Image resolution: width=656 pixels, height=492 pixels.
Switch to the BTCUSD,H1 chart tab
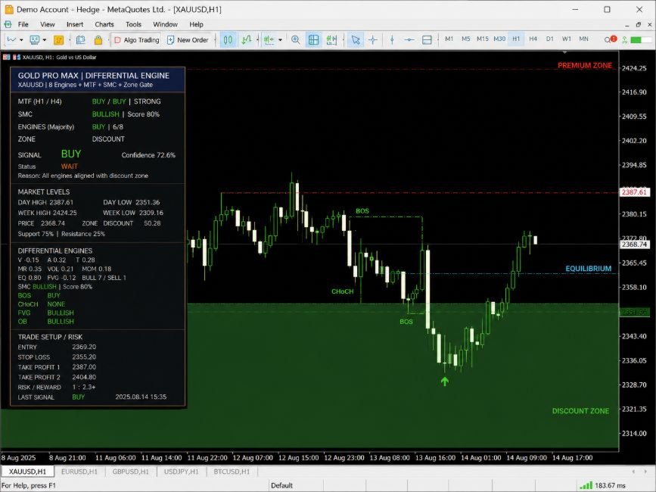[232, 472]
